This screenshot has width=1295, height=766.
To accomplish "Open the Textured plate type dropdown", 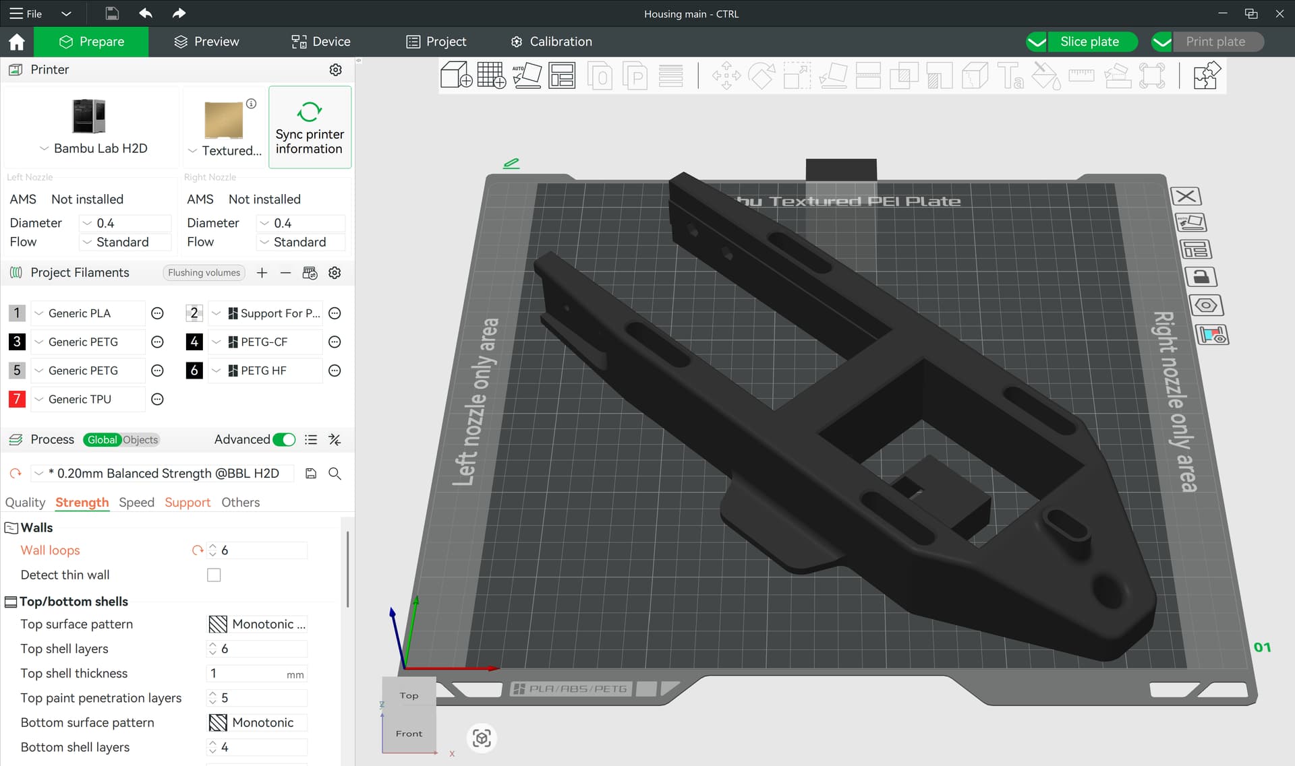I will point(225,151).
